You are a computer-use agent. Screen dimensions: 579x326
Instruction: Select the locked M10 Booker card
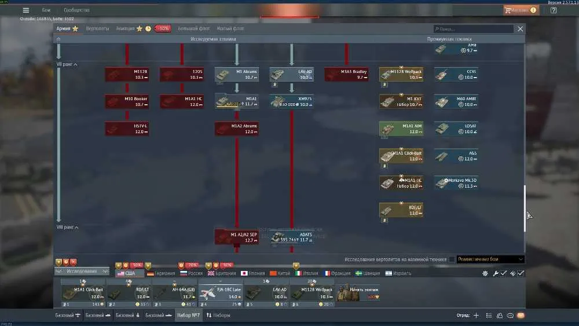point(127,101)
